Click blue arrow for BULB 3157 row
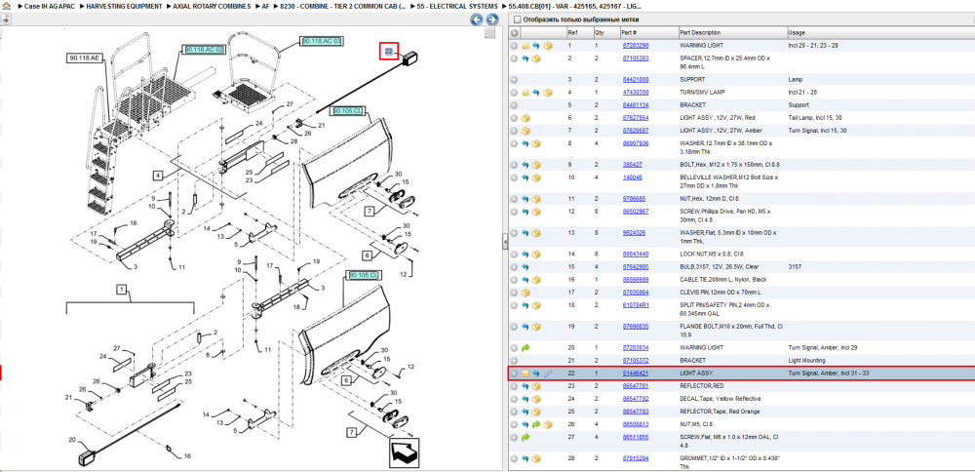This screenshot has width=975, height=472. (526, 267)
